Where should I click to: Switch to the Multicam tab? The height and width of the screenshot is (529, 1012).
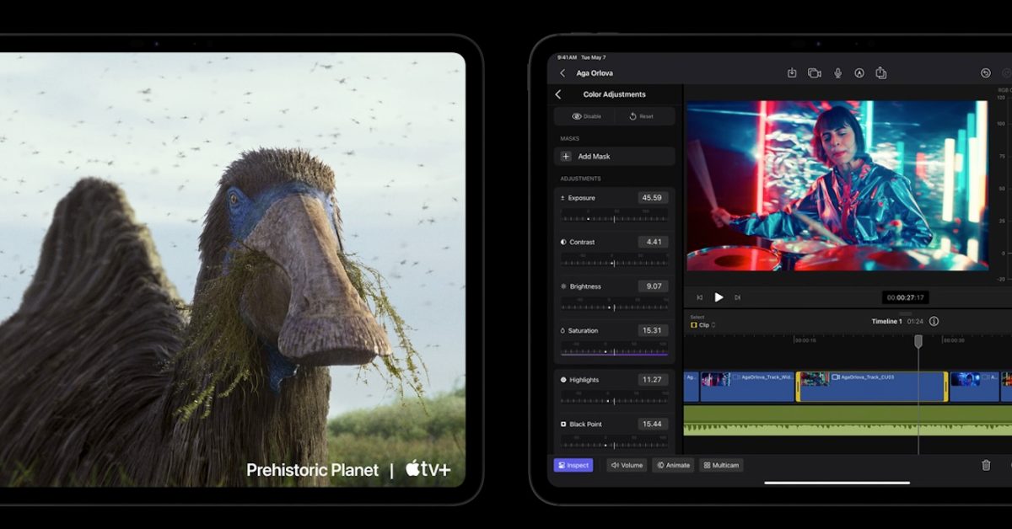pos(721,465)
